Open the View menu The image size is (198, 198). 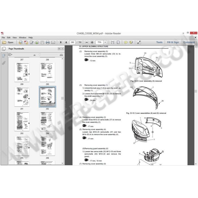click(15, 38)
